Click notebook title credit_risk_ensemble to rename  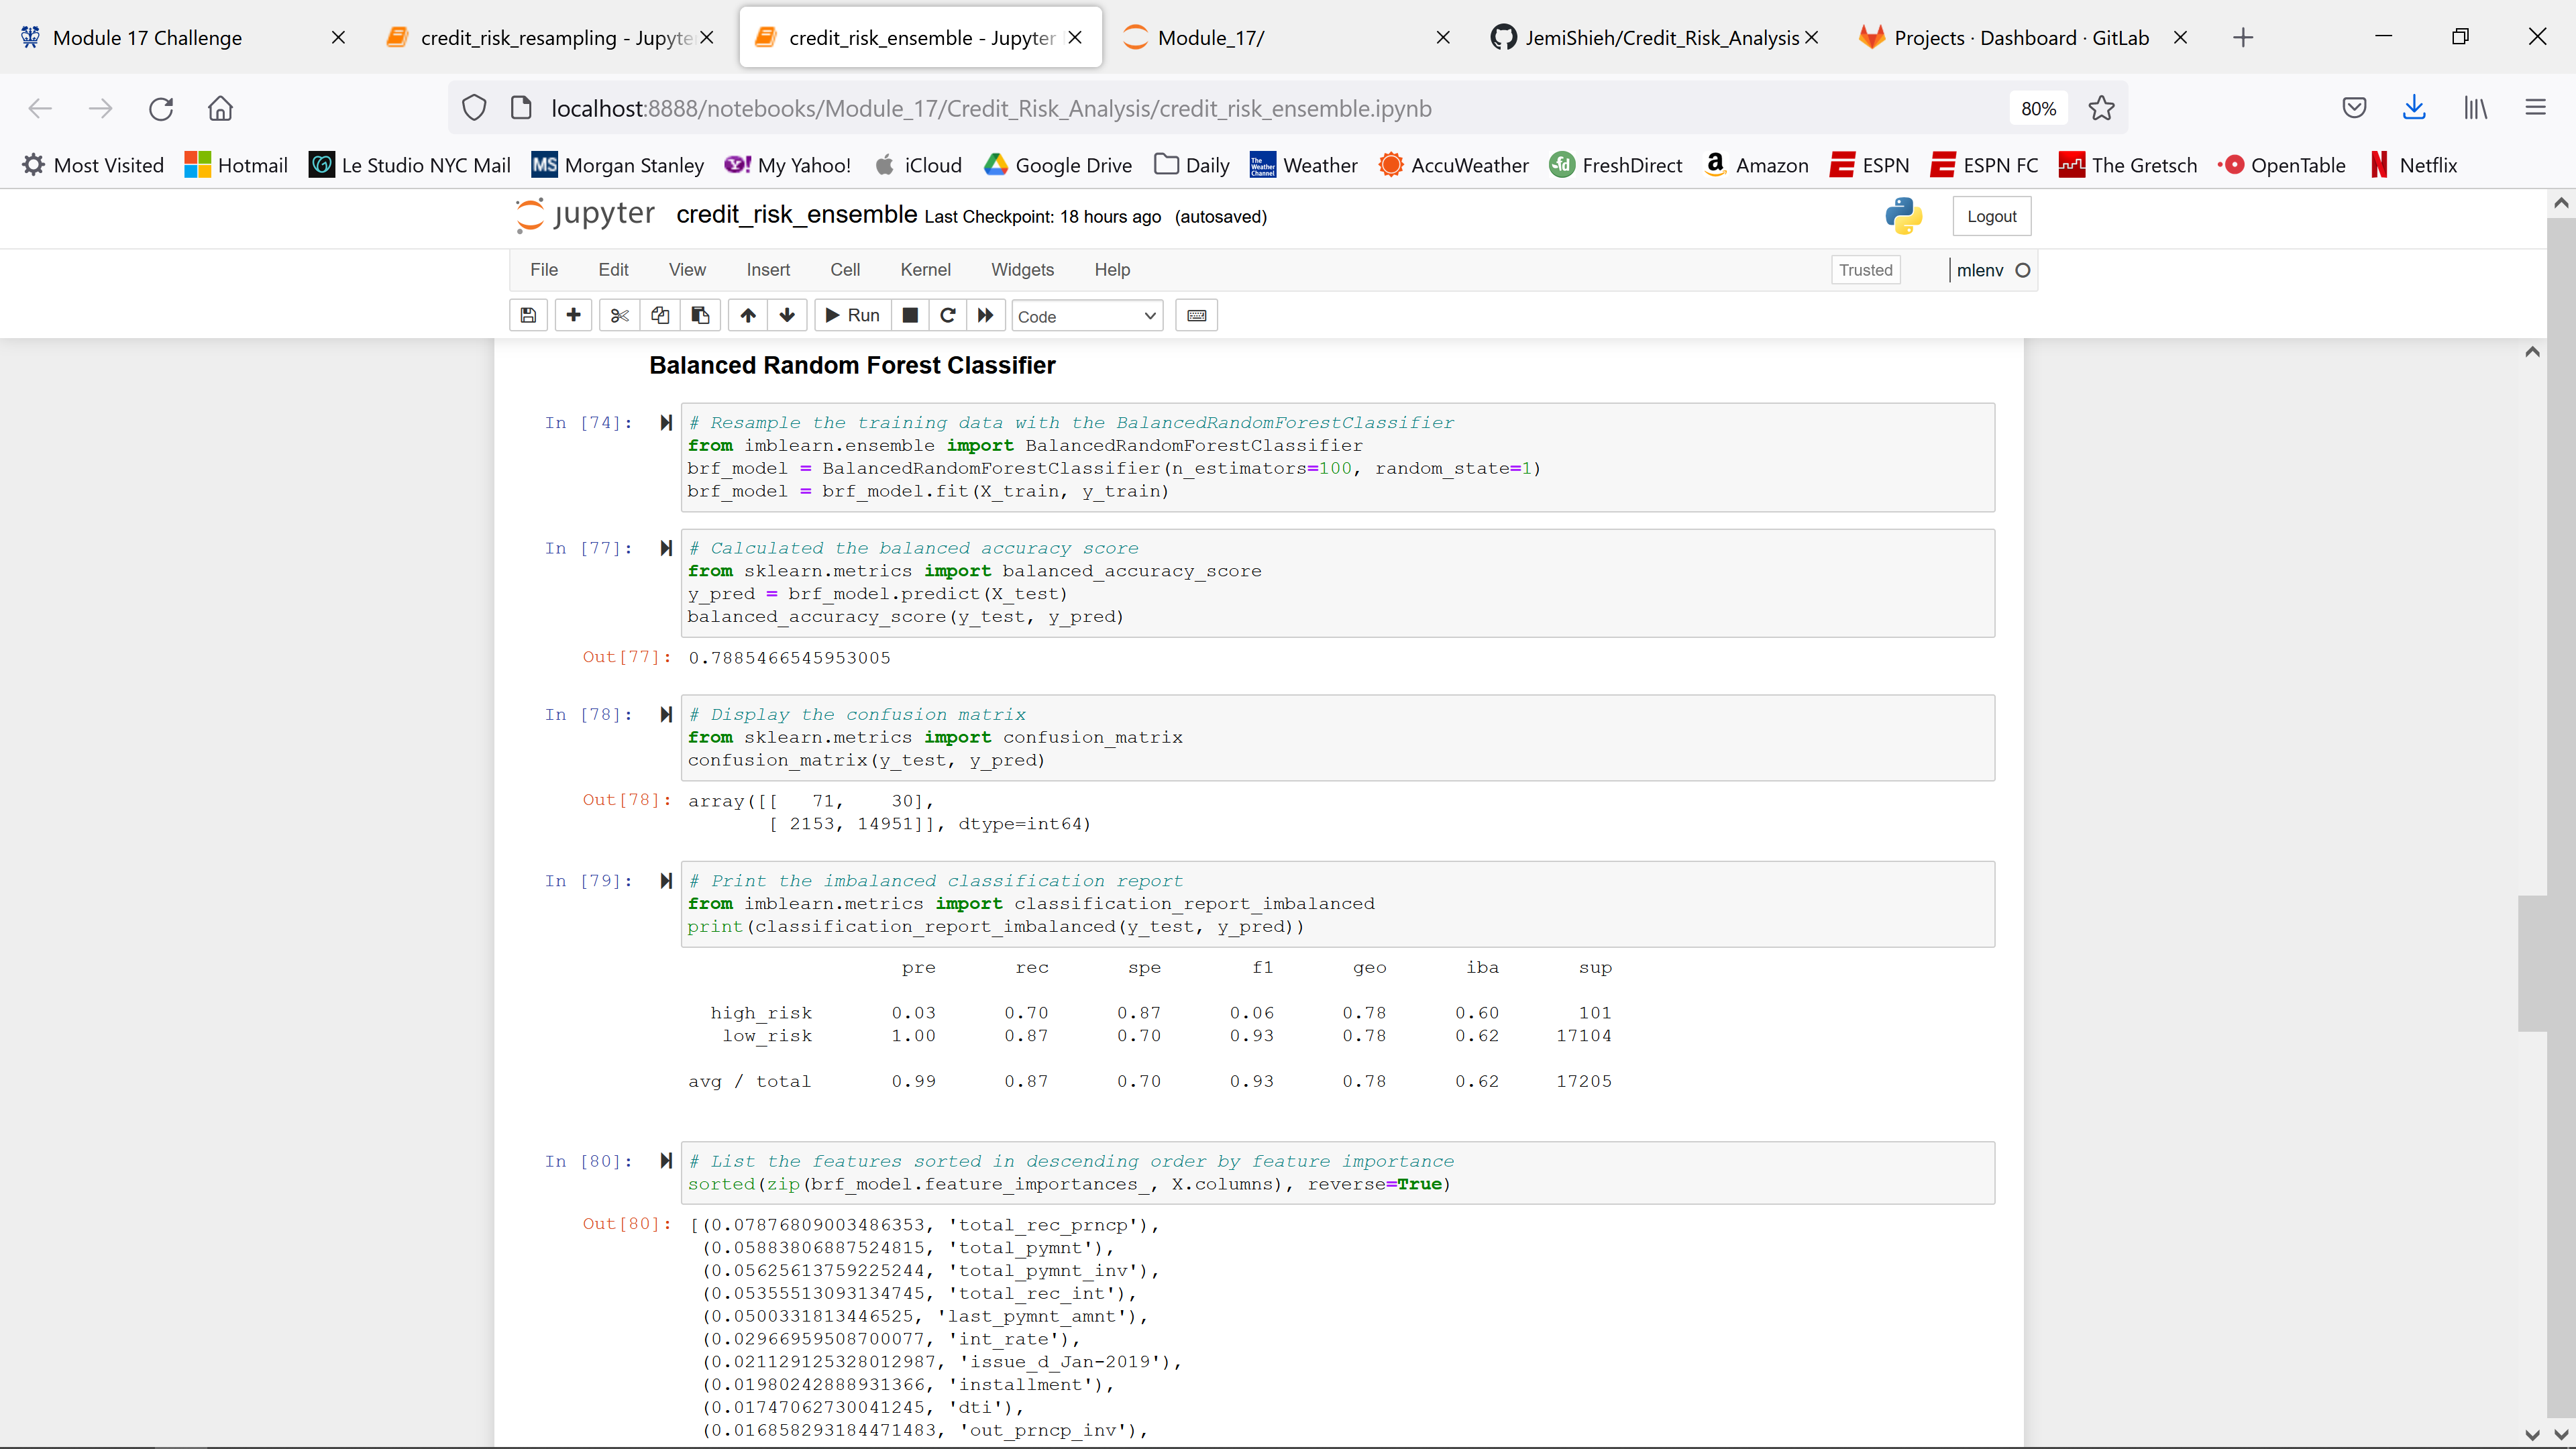tap(796, 215)
